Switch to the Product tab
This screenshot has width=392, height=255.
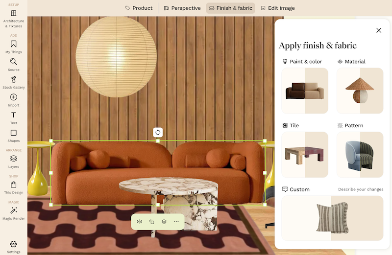point(139,8)
